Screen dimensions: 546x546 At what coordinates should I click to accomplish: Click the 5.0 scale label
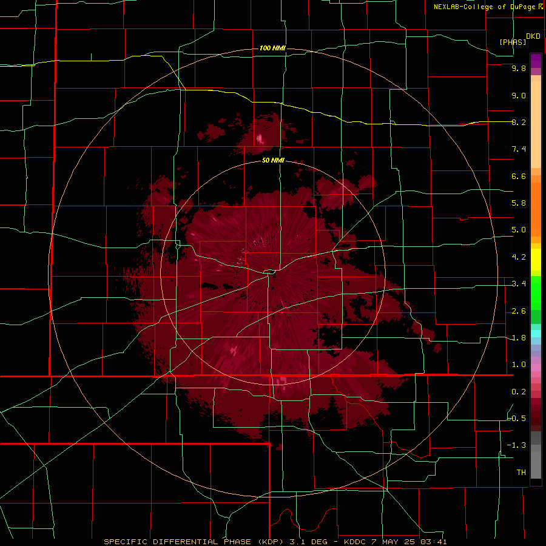(519, 230)
